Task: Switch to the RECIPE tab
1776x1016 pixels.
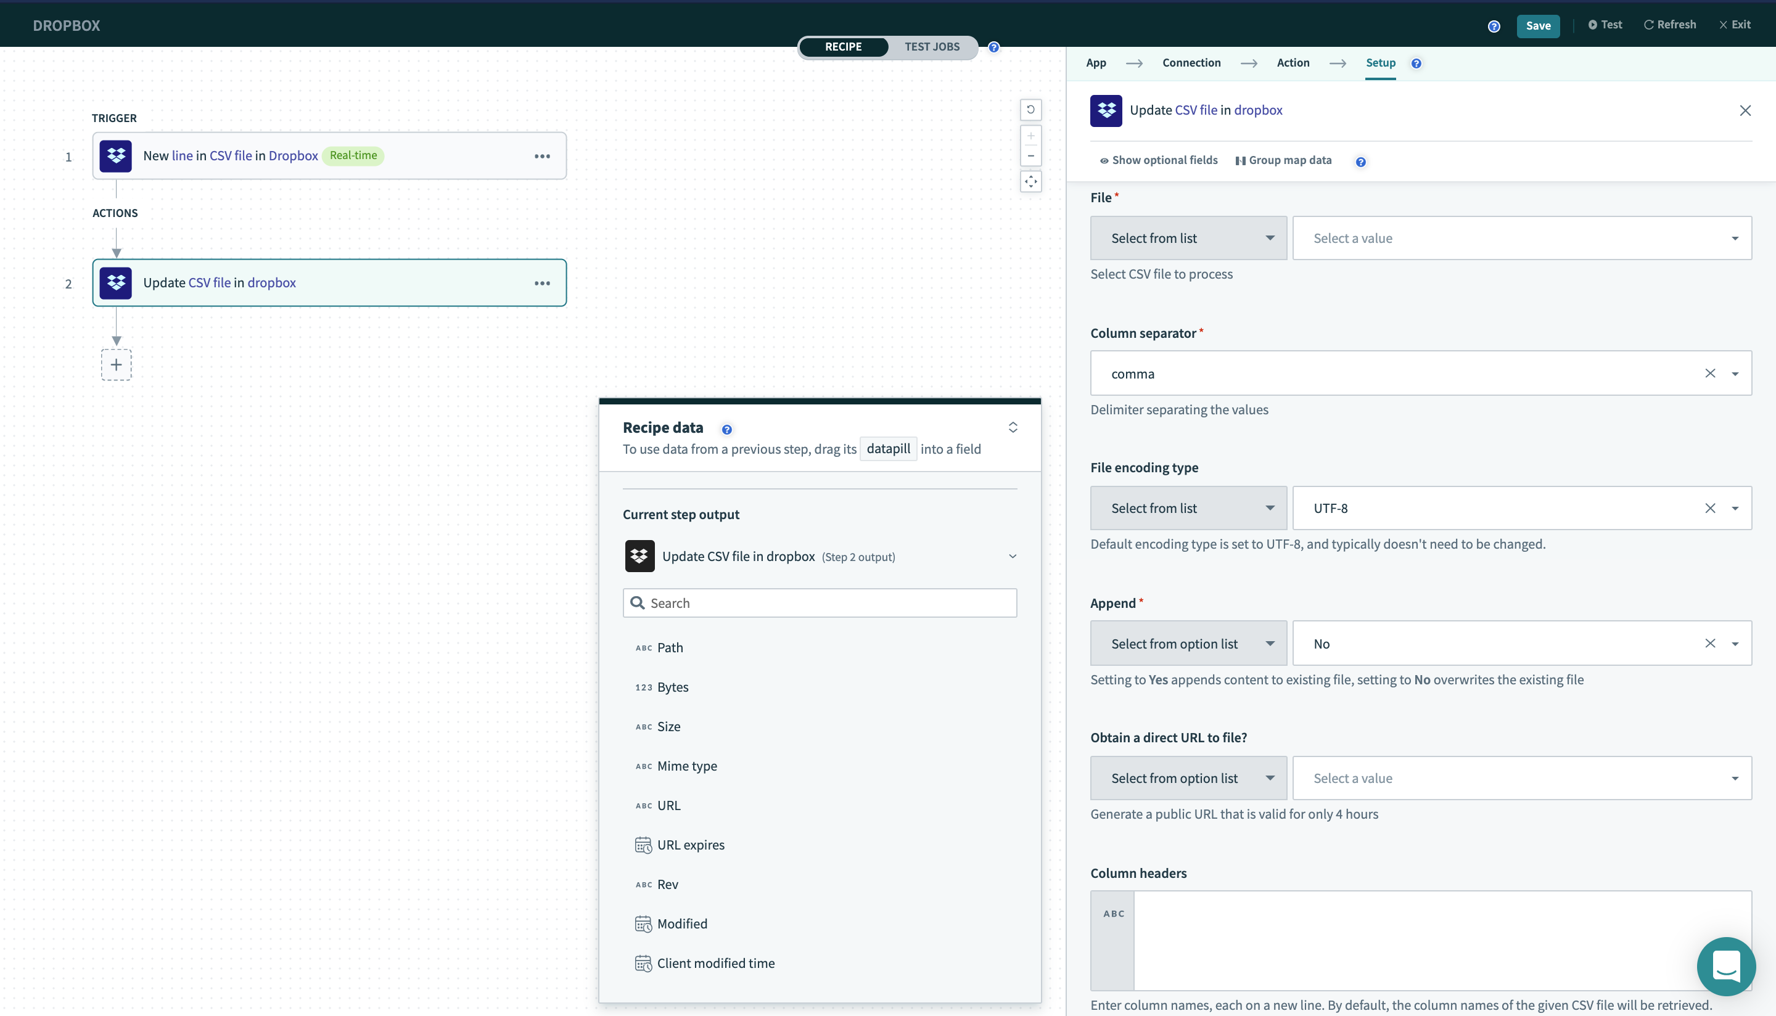Action: (x=843, y=46)
